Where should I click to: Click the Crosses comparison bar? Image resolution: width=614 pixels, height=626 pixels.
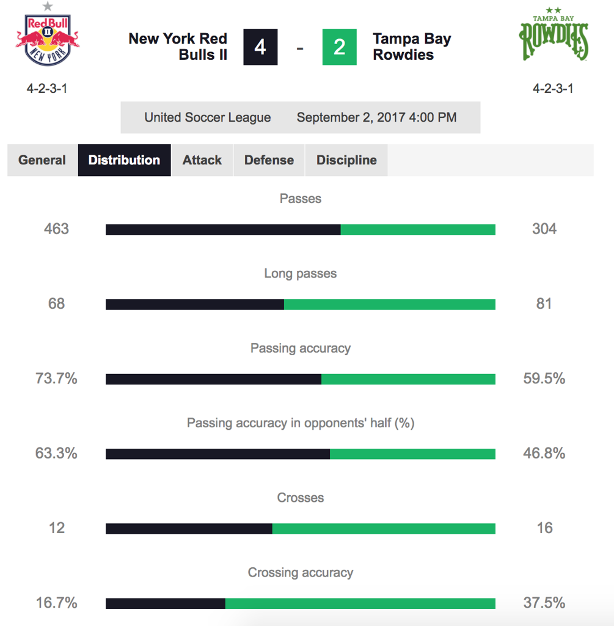click(x=301, y=529)
